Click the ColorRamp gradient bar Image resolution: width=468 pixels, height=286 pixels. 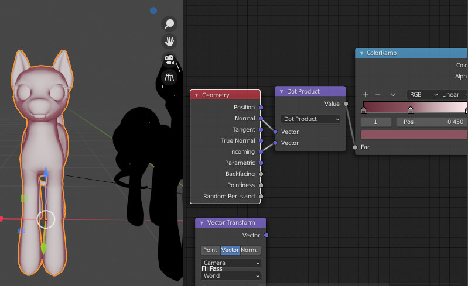(x=415, y=106)
